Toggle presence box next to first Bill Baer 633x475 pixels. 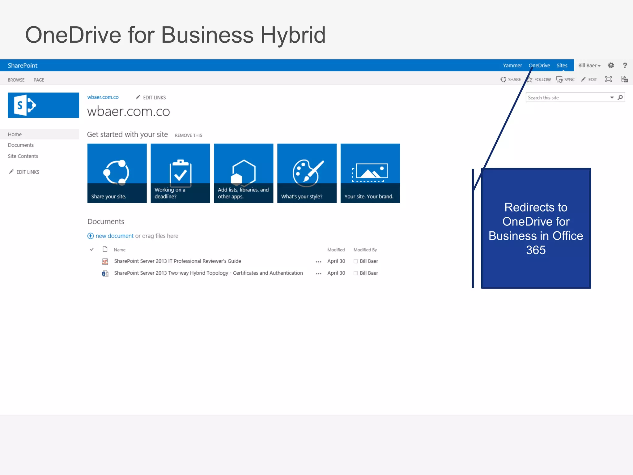point(355,261)
